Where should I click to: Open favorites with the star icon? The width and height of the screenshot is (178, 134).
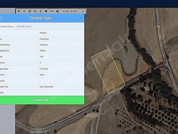click(x=46, y=11)
